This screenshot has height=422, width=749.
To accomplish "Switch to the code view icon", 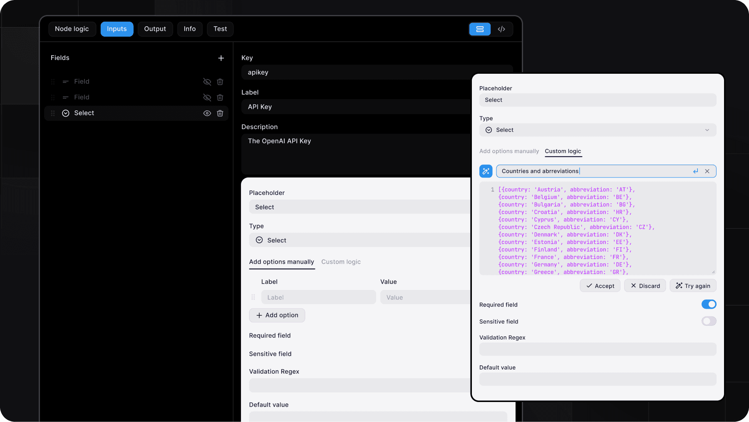I will tap(501, 29).
